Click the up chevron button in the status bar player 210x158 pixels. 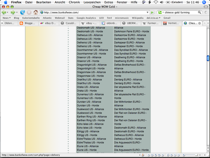coord(175,155)
